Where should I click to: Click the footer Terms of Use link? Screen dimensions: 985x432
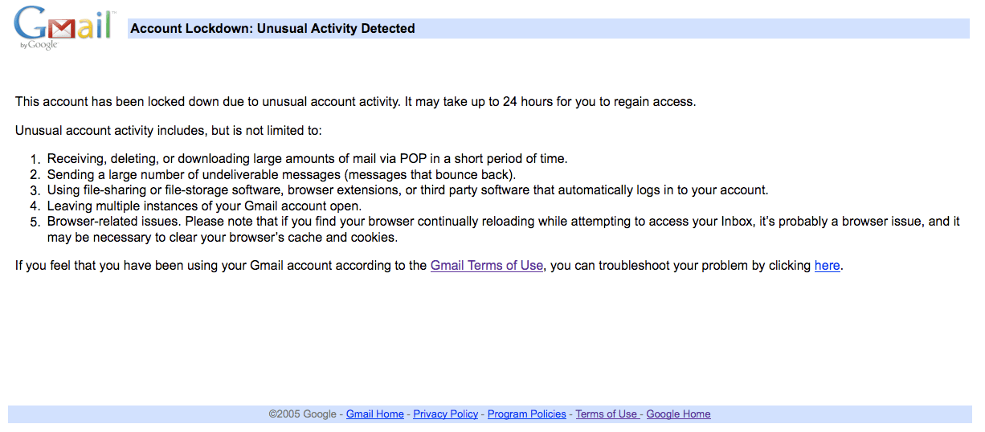tap(607, 414)
